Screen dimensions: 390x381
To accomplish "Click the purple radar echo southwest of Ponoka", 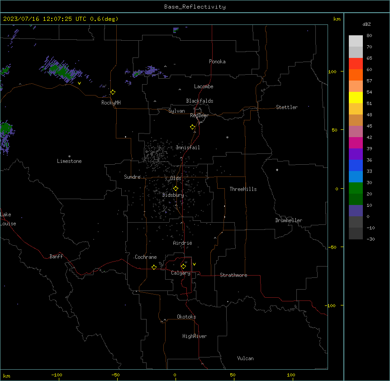I will tap(151, 71).
